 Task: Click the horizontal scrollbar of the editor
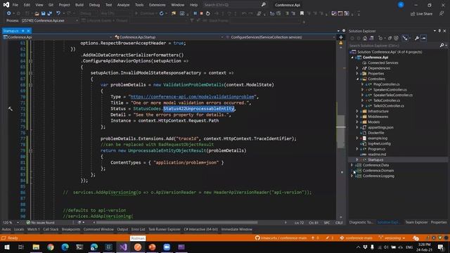[x=176, y=223]
